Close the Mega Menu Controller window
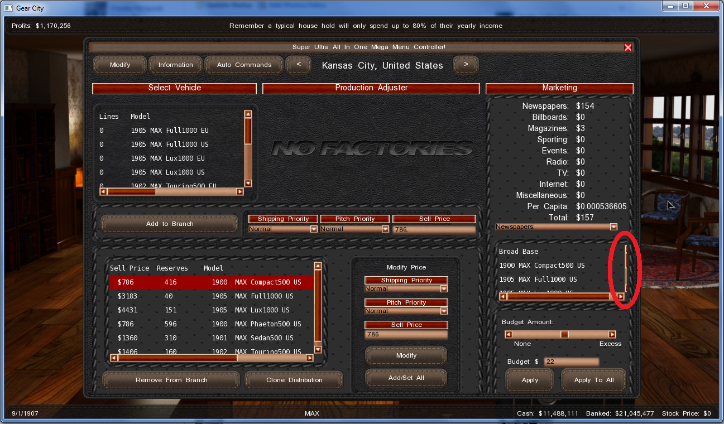 [628, 47]
